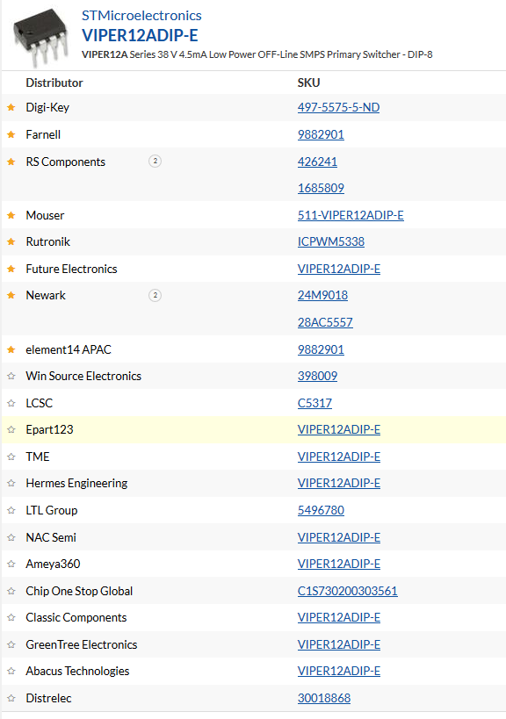Click the count badge next to Newark
The height and width of the screenshot is (719, 506).
click(x=155, y=295)
